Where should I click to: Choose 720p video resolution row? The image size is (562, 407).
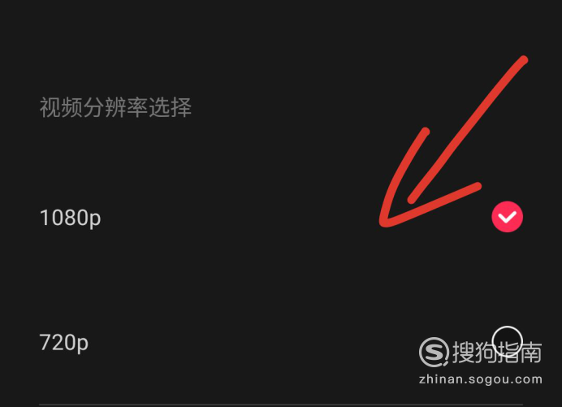point(281,342)
